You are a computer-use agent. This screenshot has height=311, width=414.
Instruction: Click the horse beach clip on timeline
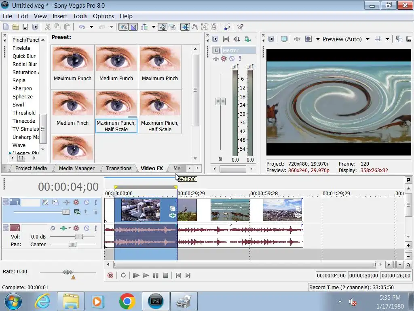tap(230, 210)
